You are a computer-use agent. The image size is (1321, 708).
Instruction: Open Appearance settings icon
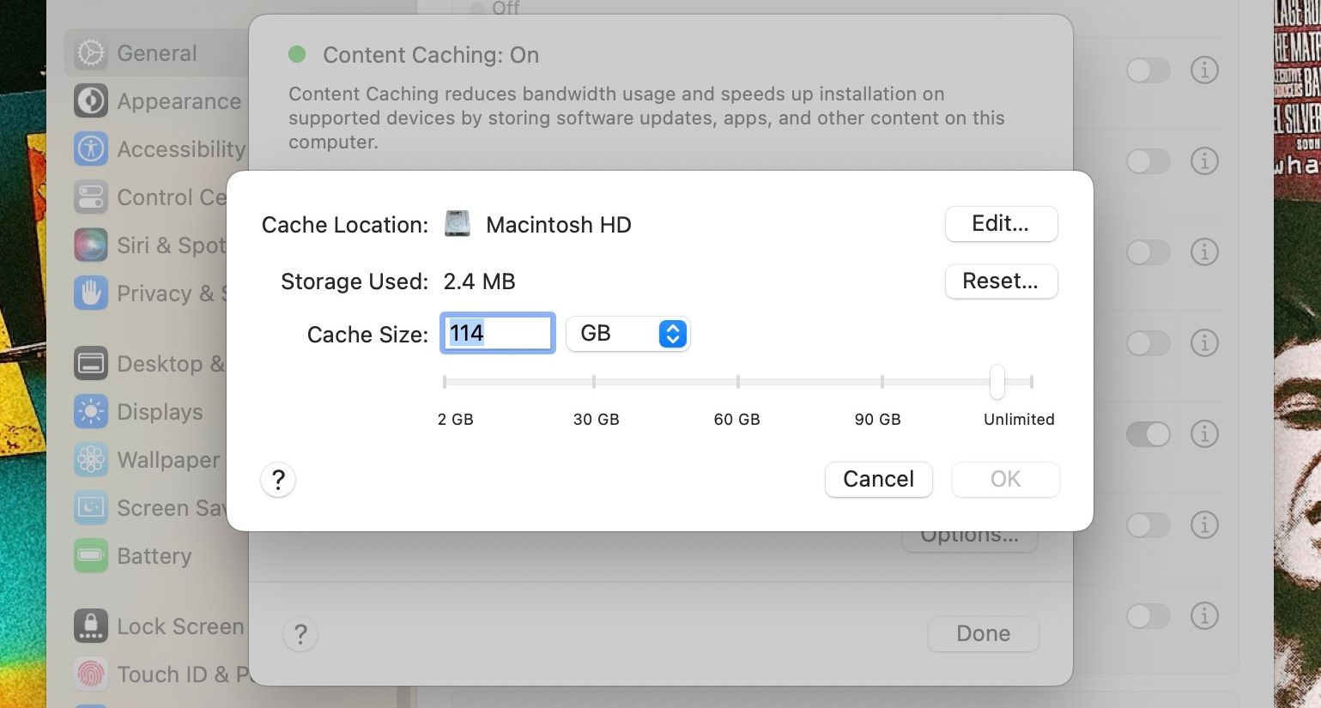click(x=90, y=101)
